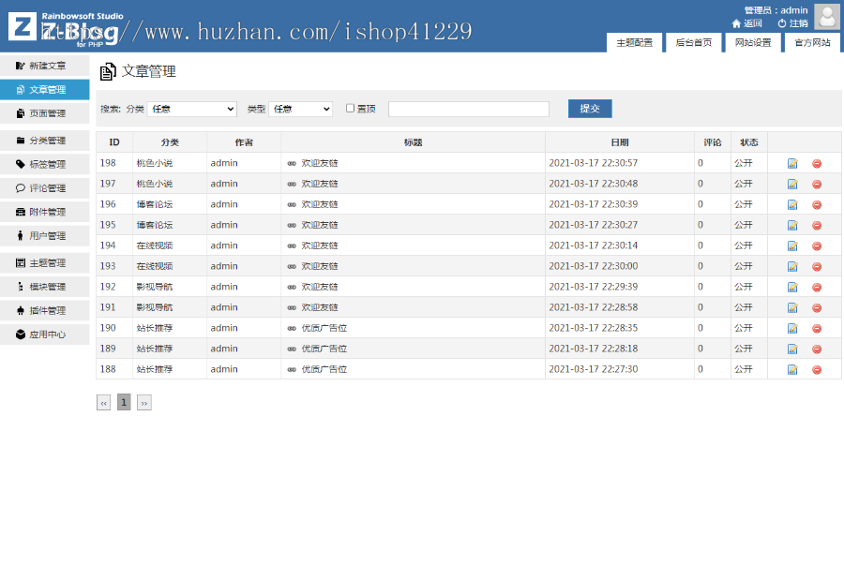Remove article 189 using red icon
The height and width of the screenshot is (565, 844).
click(x=817, y=349)
